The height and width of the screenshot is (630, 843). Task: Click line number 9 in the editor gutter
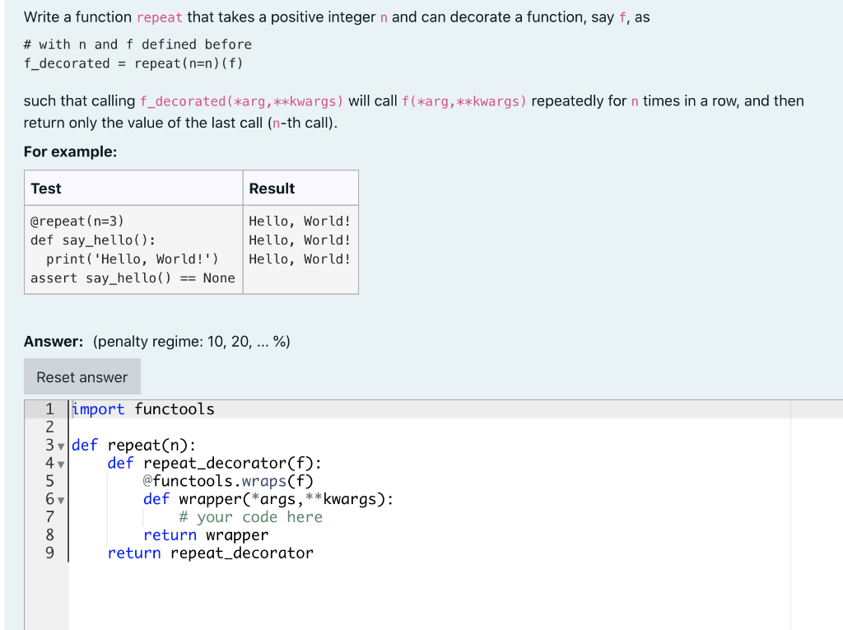(49, 553)
